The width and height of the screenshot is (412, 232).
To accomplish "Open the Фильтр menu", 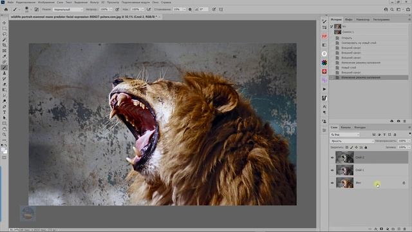I will coord(95,2).
